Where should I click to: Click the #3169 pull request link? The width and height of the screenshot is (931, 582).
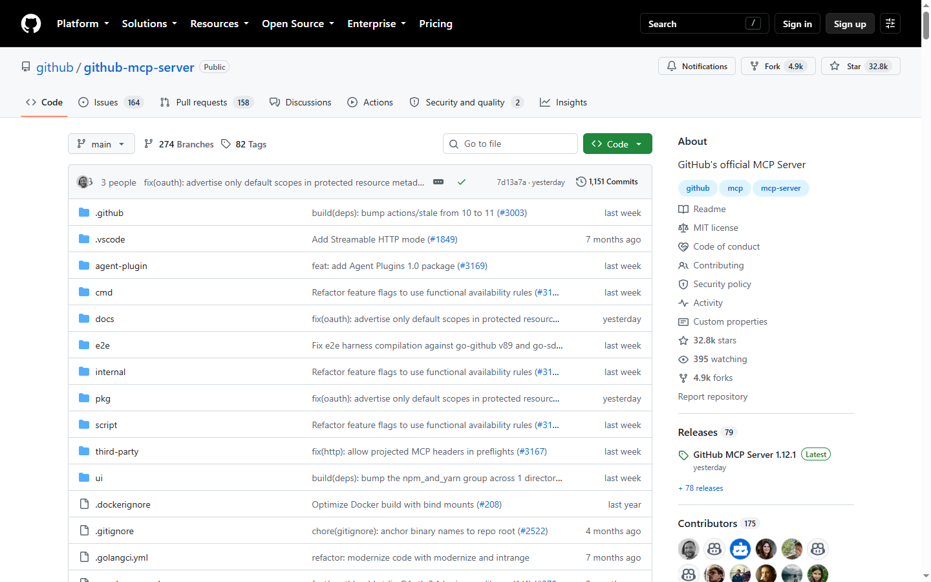click(x=472, y=266)
